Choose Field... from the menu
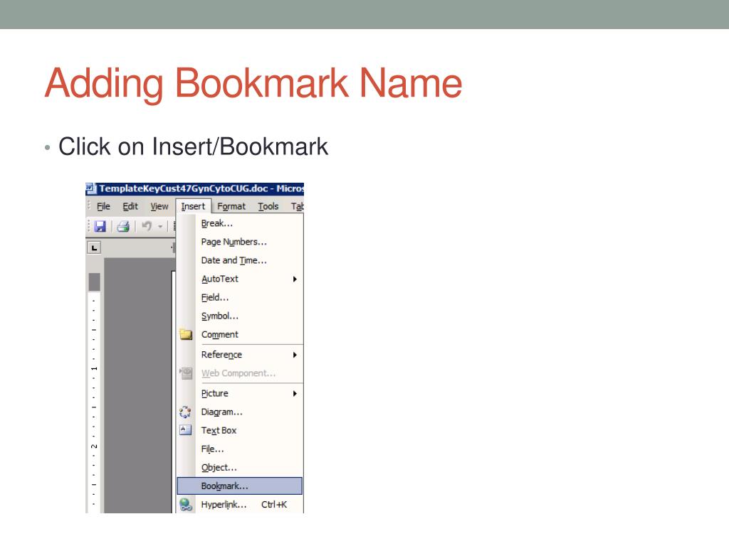This screenshot has height=546, width=729. coord(240,298)
